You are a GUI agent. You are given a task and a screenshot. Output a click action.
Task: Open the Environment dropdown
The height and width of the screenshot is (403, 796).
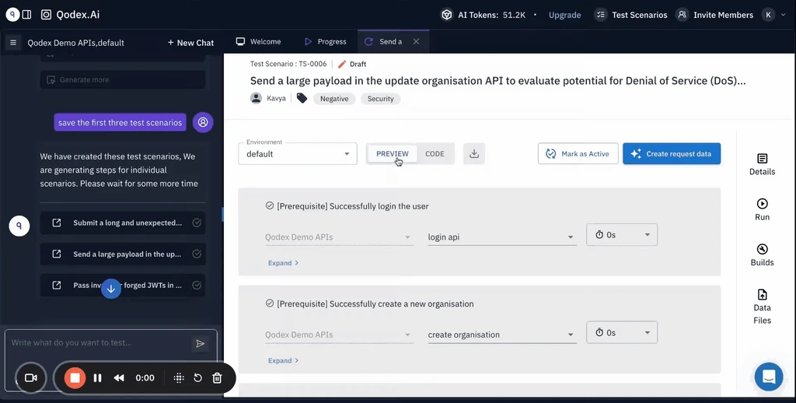(x=298, y=154)
